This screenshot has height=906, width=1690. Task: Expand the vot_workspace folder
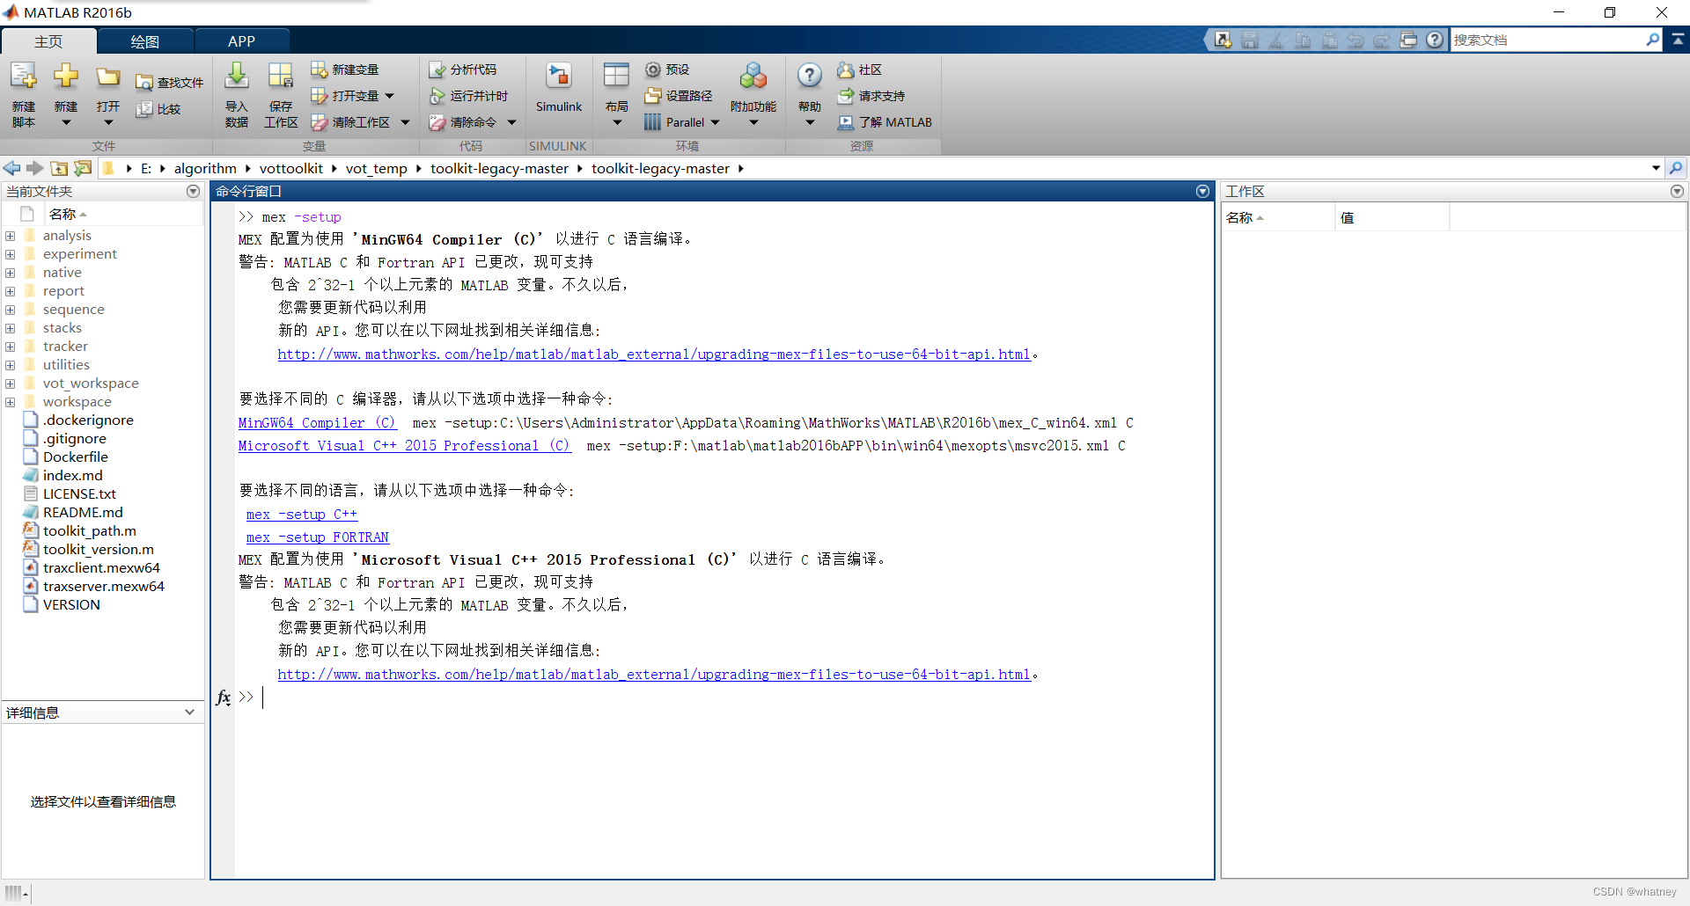(x=10, y=384)
